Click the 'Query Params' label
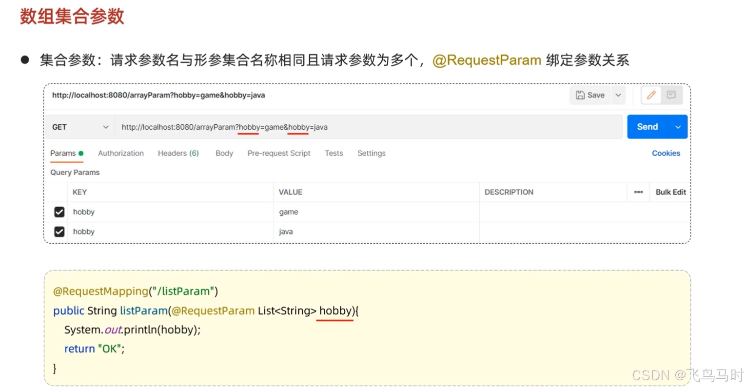Viewport: 746px width, 388px height. [x=75, y=173]
